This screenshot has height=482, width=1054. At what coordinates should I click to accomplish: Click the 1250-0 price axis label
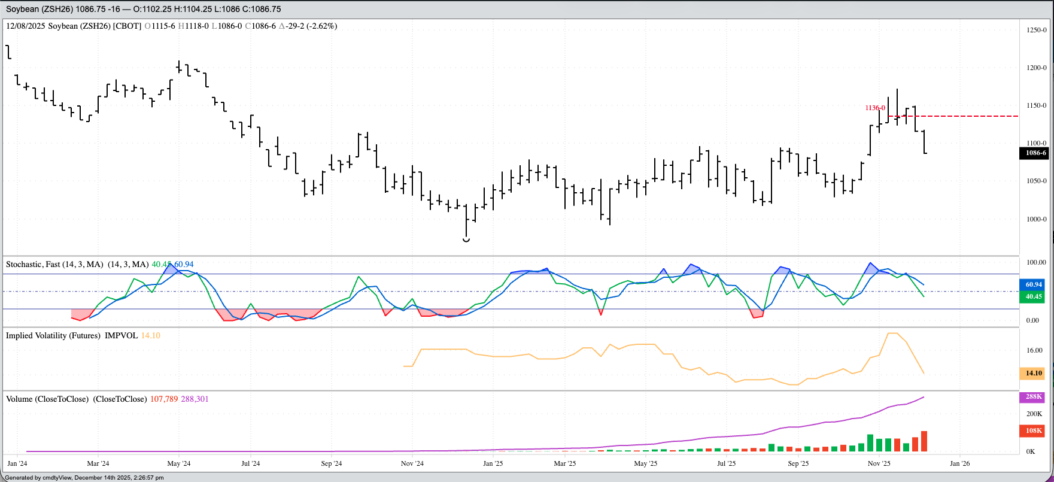[x=1036, y=30]
